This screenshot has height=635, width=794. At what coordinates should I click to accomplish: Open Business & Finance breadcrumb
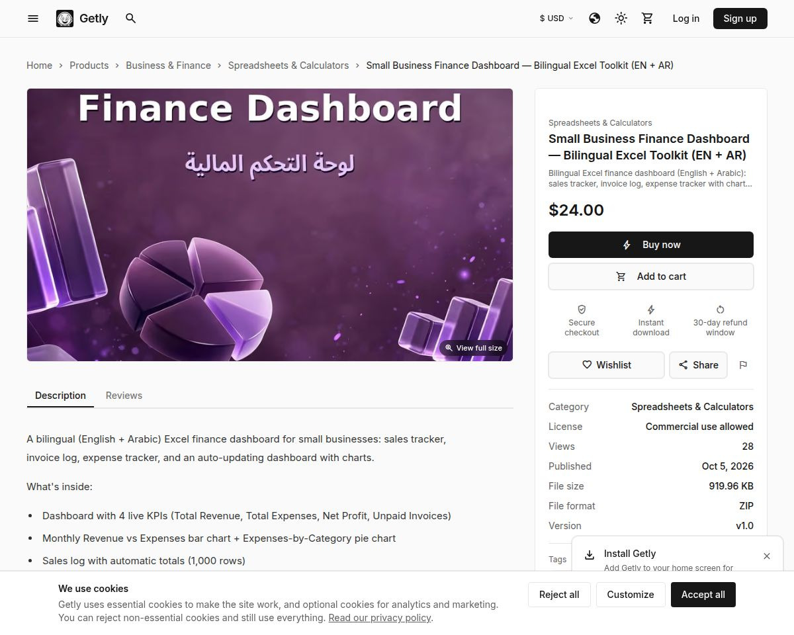pos(168,65)
